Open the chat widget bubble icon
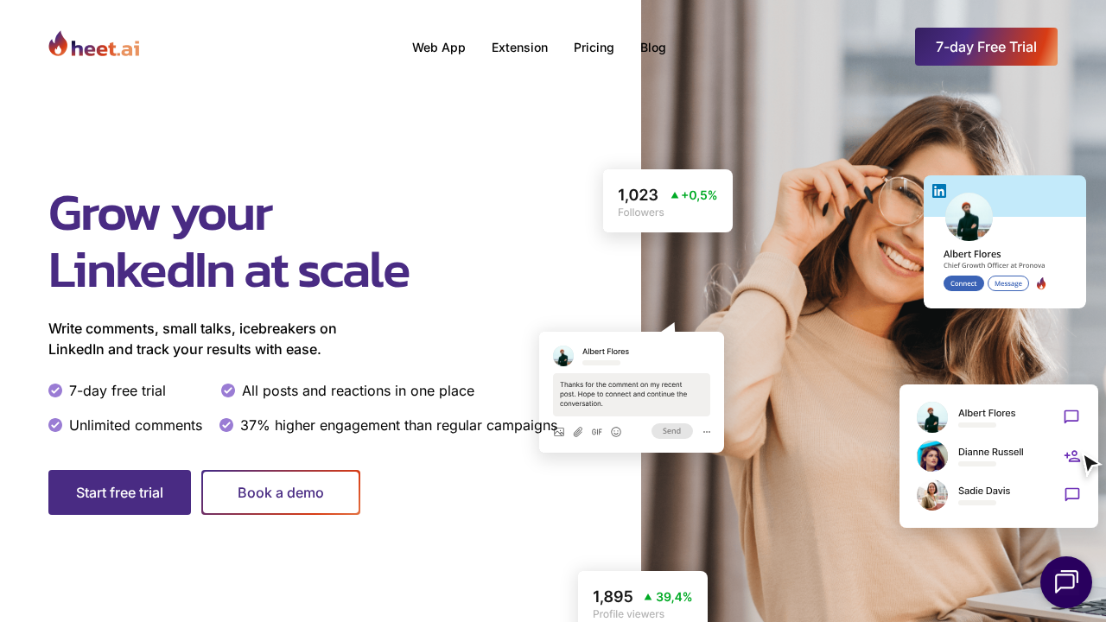 coord(1066,582)
